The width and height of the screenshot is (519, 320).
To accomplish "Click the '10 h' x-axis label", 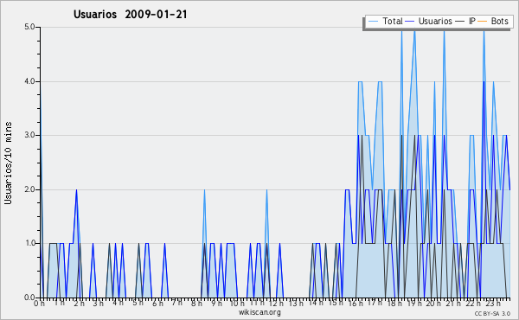I will (237, 304).
